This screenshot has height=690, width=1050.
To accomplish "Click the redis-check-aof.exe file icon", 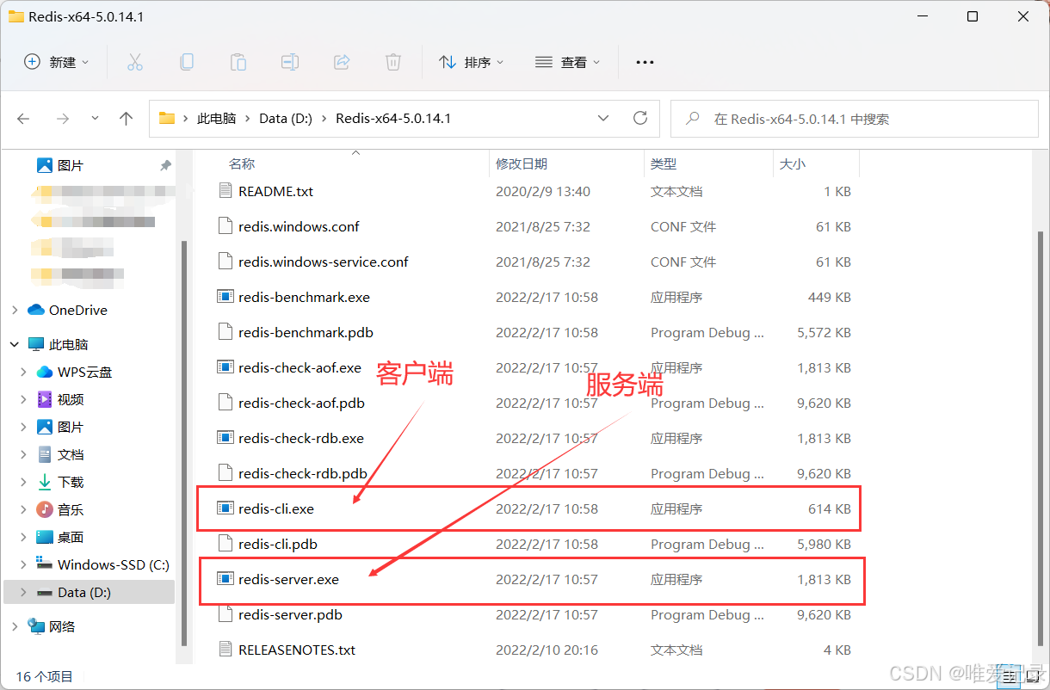I will (225, 367).
